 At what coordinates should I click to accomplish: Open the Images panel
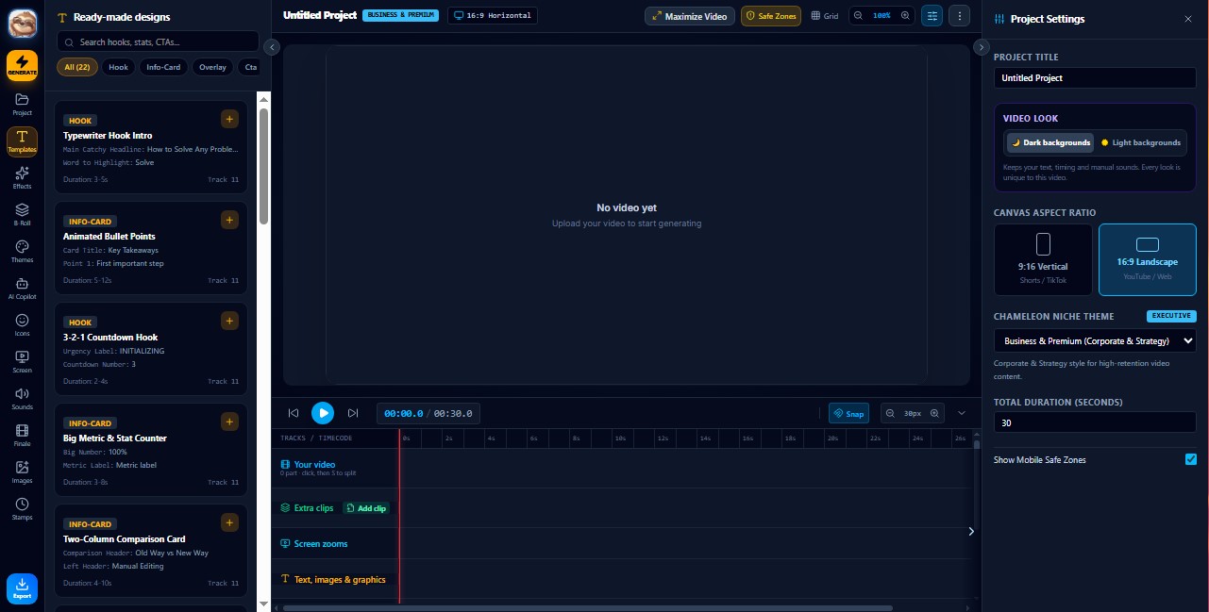(x=22, y=471)
